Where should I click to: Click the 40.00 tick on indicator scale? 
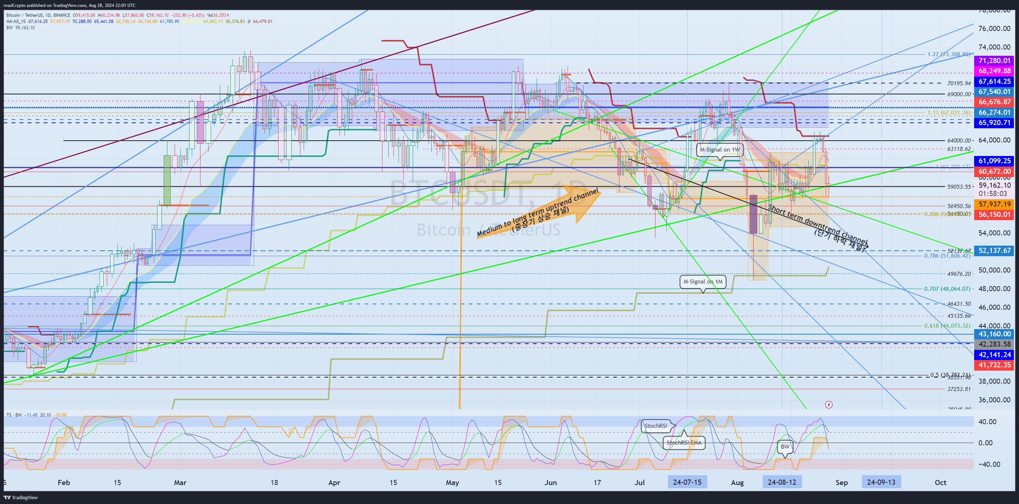(x=987, y=421)
